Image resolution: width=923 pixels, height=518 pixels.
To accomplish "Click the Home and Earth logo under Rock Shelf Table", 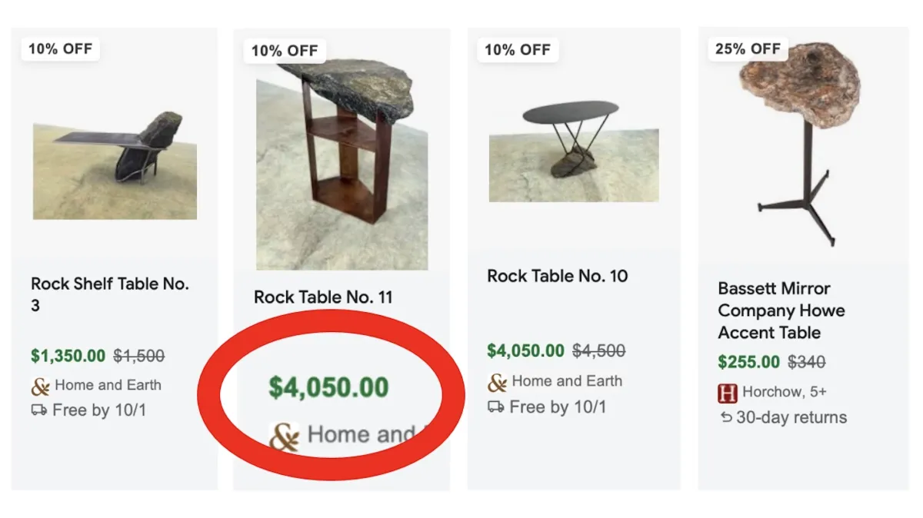I will (x=40, y=386).
